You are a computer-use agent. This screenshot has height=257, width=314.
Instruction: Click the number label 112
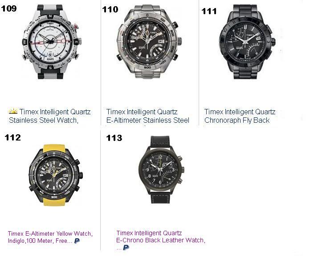point(12,137)
